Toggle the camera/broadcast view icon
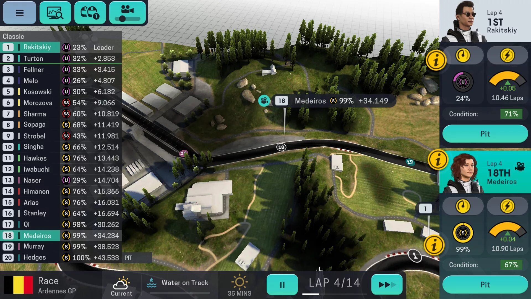Image resolution: width=531 pixels, height=299 pixels. click(x=127, y=13)
